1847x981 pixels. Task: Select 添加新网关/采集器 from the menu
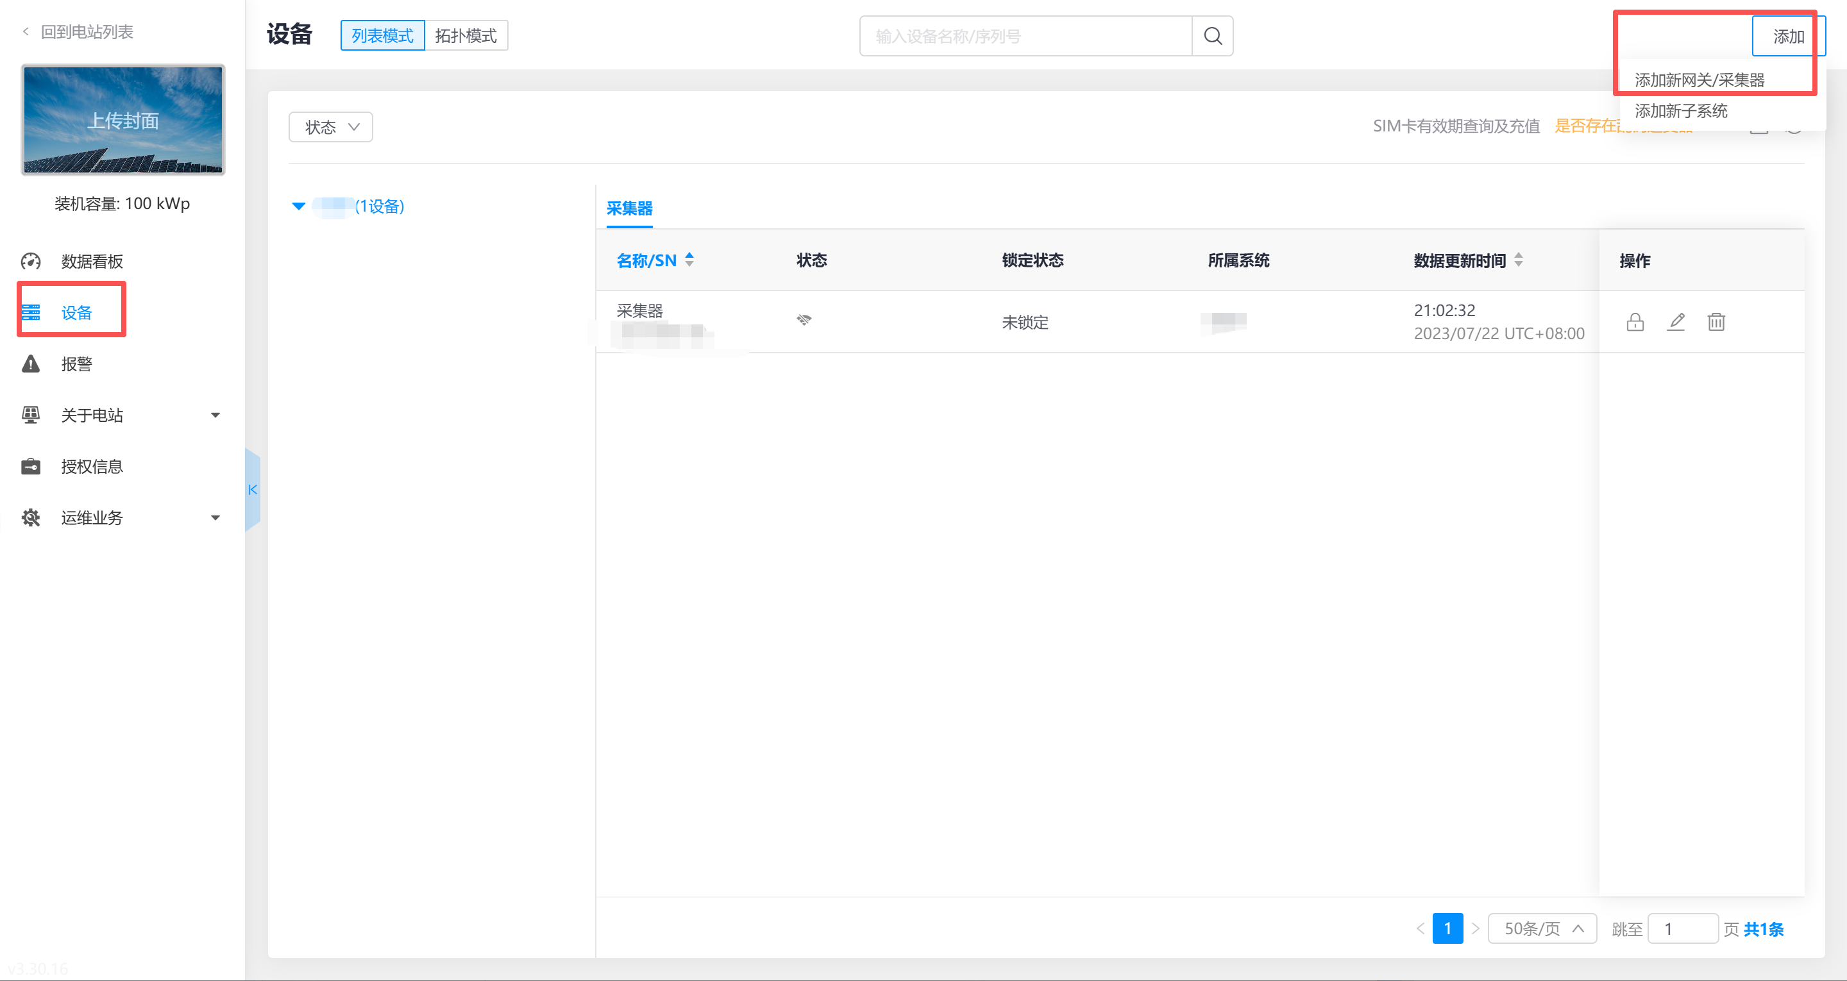pos(1699,80)
